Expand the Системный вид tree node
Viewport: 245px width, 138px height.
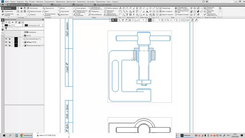[23, 39]
